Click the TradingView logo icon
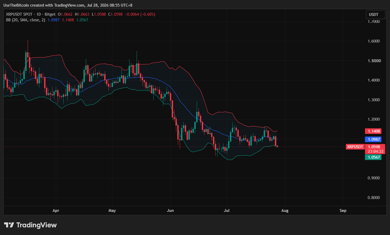Screen dimensions: 390x235 (x=9, y=225)
